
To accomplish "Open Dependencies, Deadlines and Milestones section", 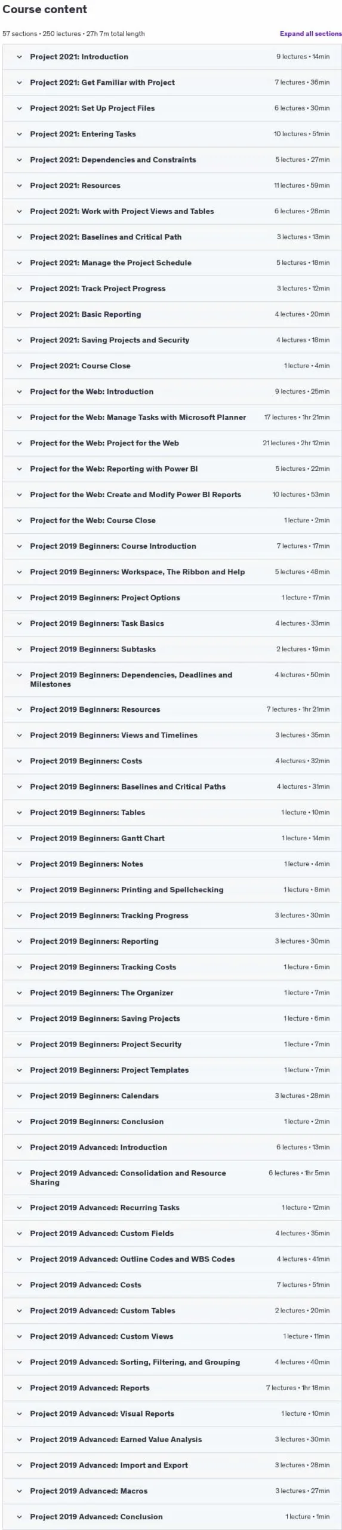I will click(x=172, y=679).
